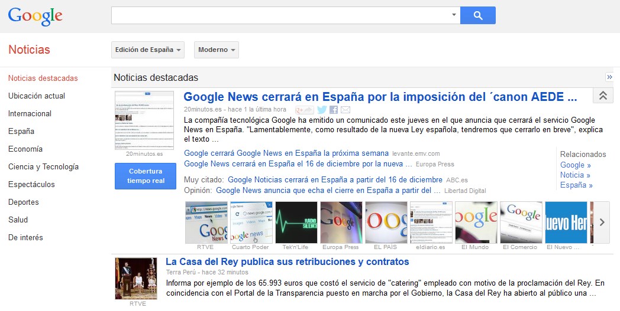Email the Google News story via envelope icon
Image resolution: width=620 pixels, height=311 pixels.
coord(345,110)
